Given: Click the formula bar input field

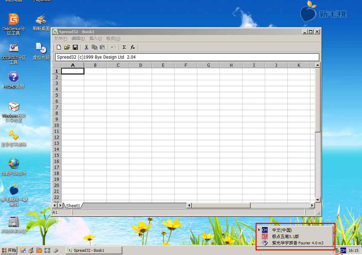Looking at the screenshot, I should coord(187,57).
